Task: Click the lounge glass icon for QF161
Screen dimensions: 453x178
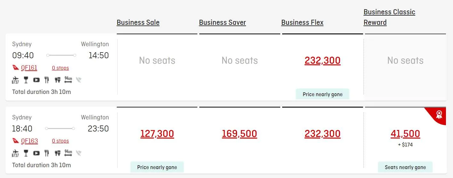Action: pyautogui.click(x=26, y=80)
